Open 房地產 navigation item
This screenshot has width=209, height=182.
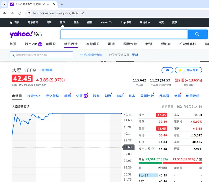pos(166,44)
